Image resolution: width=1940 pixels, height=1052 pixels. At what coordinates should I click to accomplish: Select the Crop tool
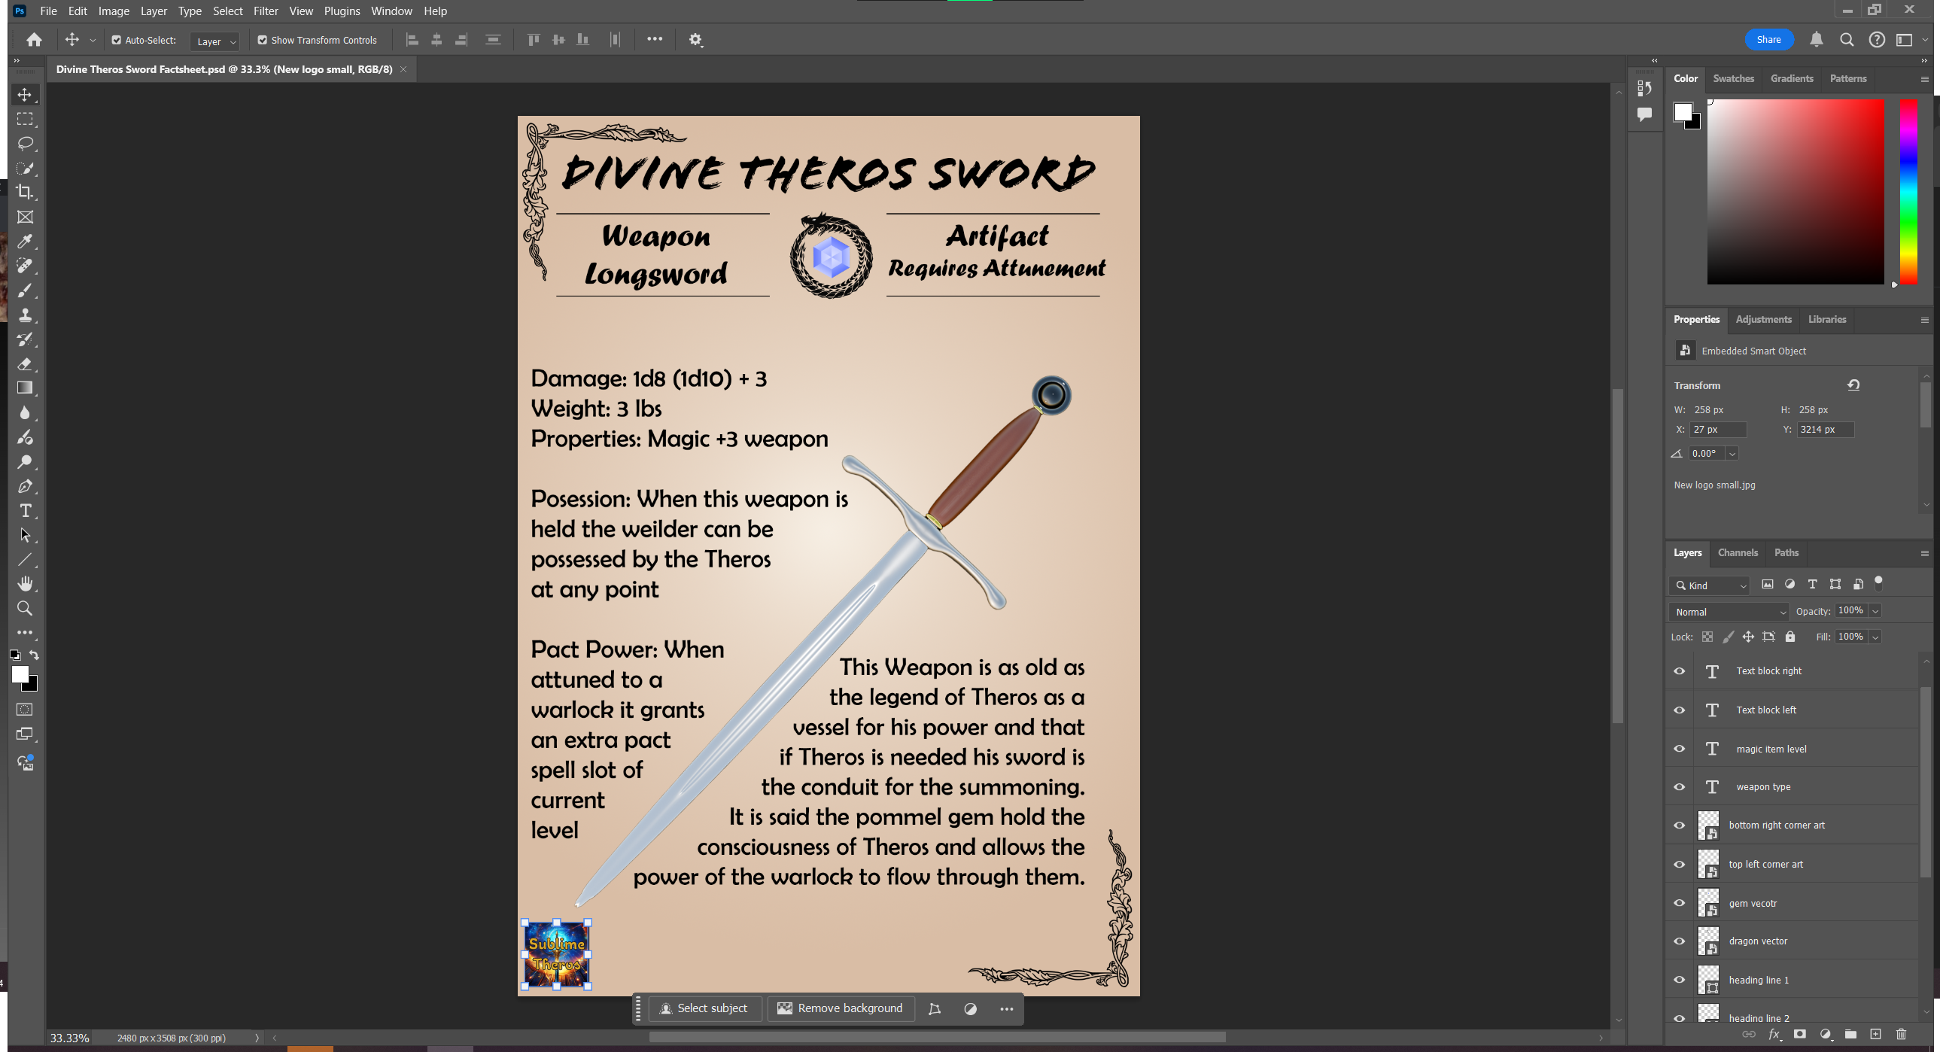coord(25,193)
